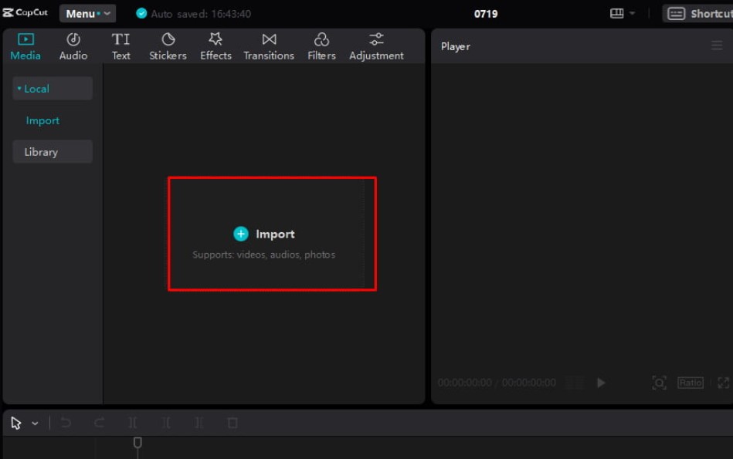Select the Transitions icon
Screen dimensions: 733x459
tap(268, 45)
